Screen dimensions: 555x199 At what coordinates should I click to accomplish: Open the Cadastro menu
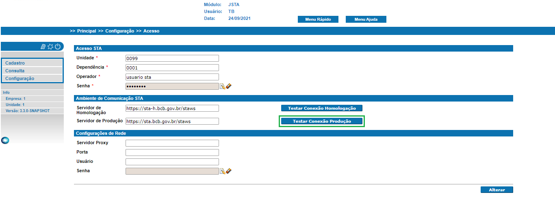33,63
